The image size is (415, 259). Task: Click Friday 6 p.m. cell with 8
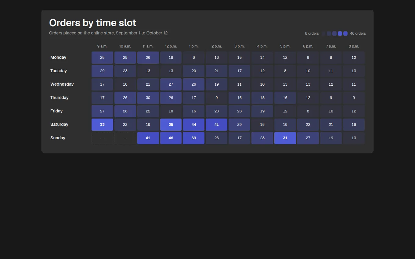[308, 111]
